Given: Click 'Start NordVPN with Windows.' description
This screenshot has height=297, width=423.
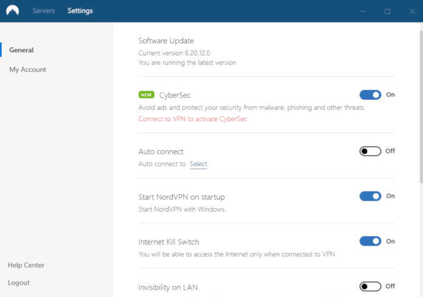Looking at the screenshot, I should pos(182,209).
